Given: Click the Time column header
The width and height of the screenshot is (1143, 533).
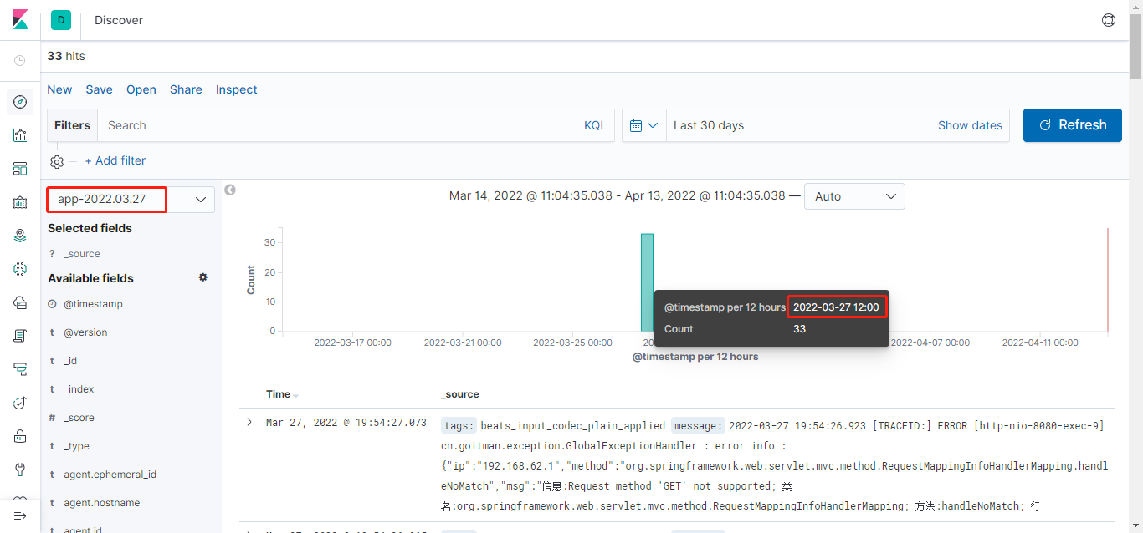Looking at the screenshot, I should click(x=278, y=394).
